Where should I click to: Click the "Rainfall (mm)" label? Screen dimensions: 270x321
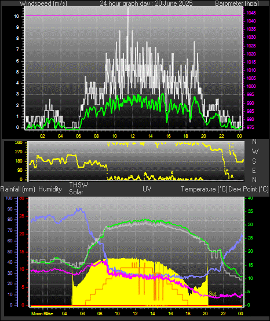pos(17,189)
